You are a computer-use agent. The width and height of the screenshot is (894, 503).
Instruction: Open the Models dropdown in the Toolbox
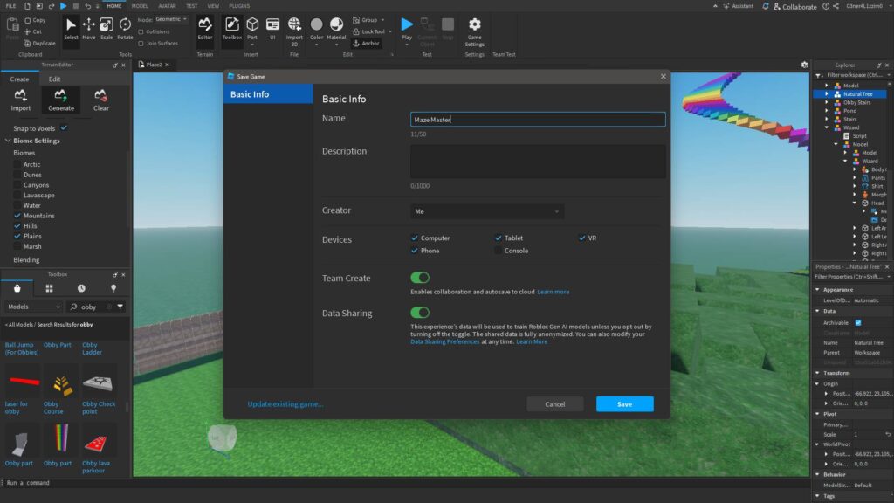[x=32, y=307]
